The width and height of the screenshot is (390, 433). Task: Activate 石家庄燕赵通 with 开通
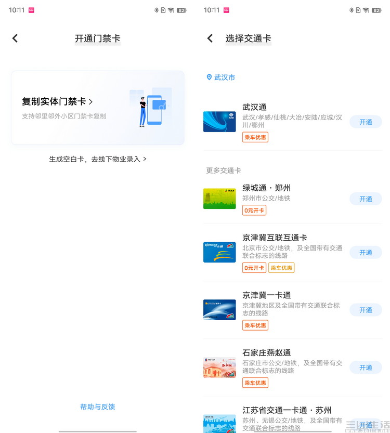click(366, 368)
